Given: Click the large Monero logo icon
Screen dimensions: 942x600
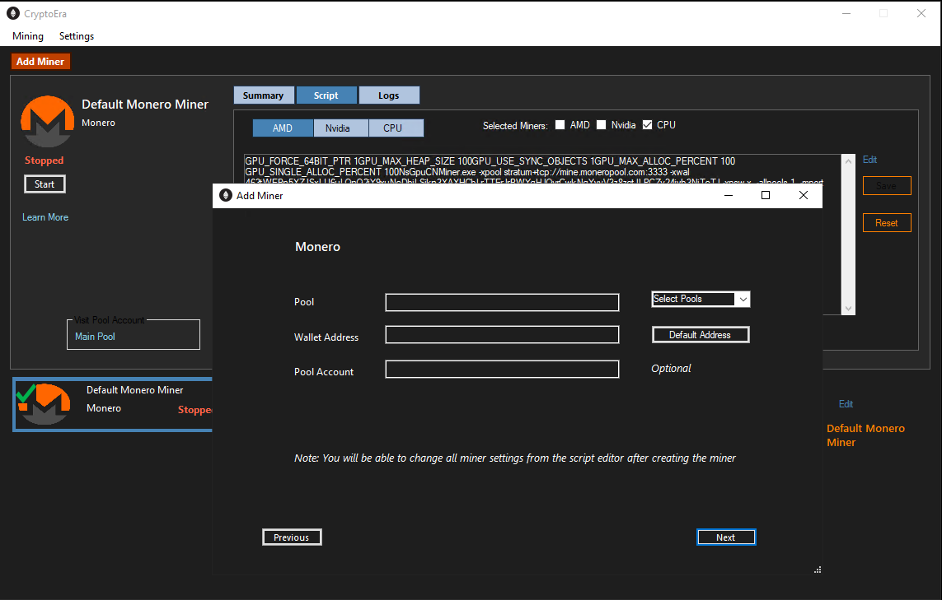Looking at the screenshot, I should pyautogui.click(x=48, y=121).
